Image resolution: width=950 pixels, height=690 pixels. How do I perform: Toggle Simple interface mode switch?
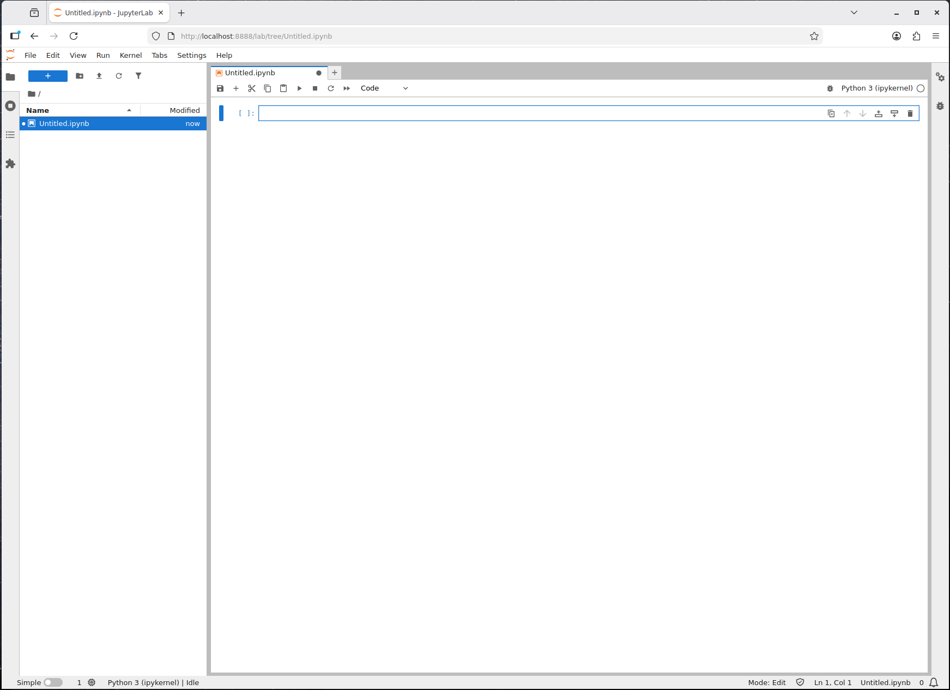pyautogui.click(x=53, y=682)
